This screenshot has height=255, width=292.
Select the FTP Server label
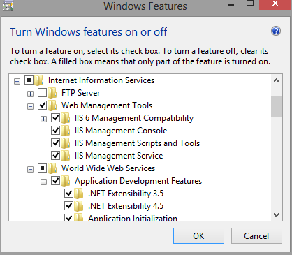[80, 93]
